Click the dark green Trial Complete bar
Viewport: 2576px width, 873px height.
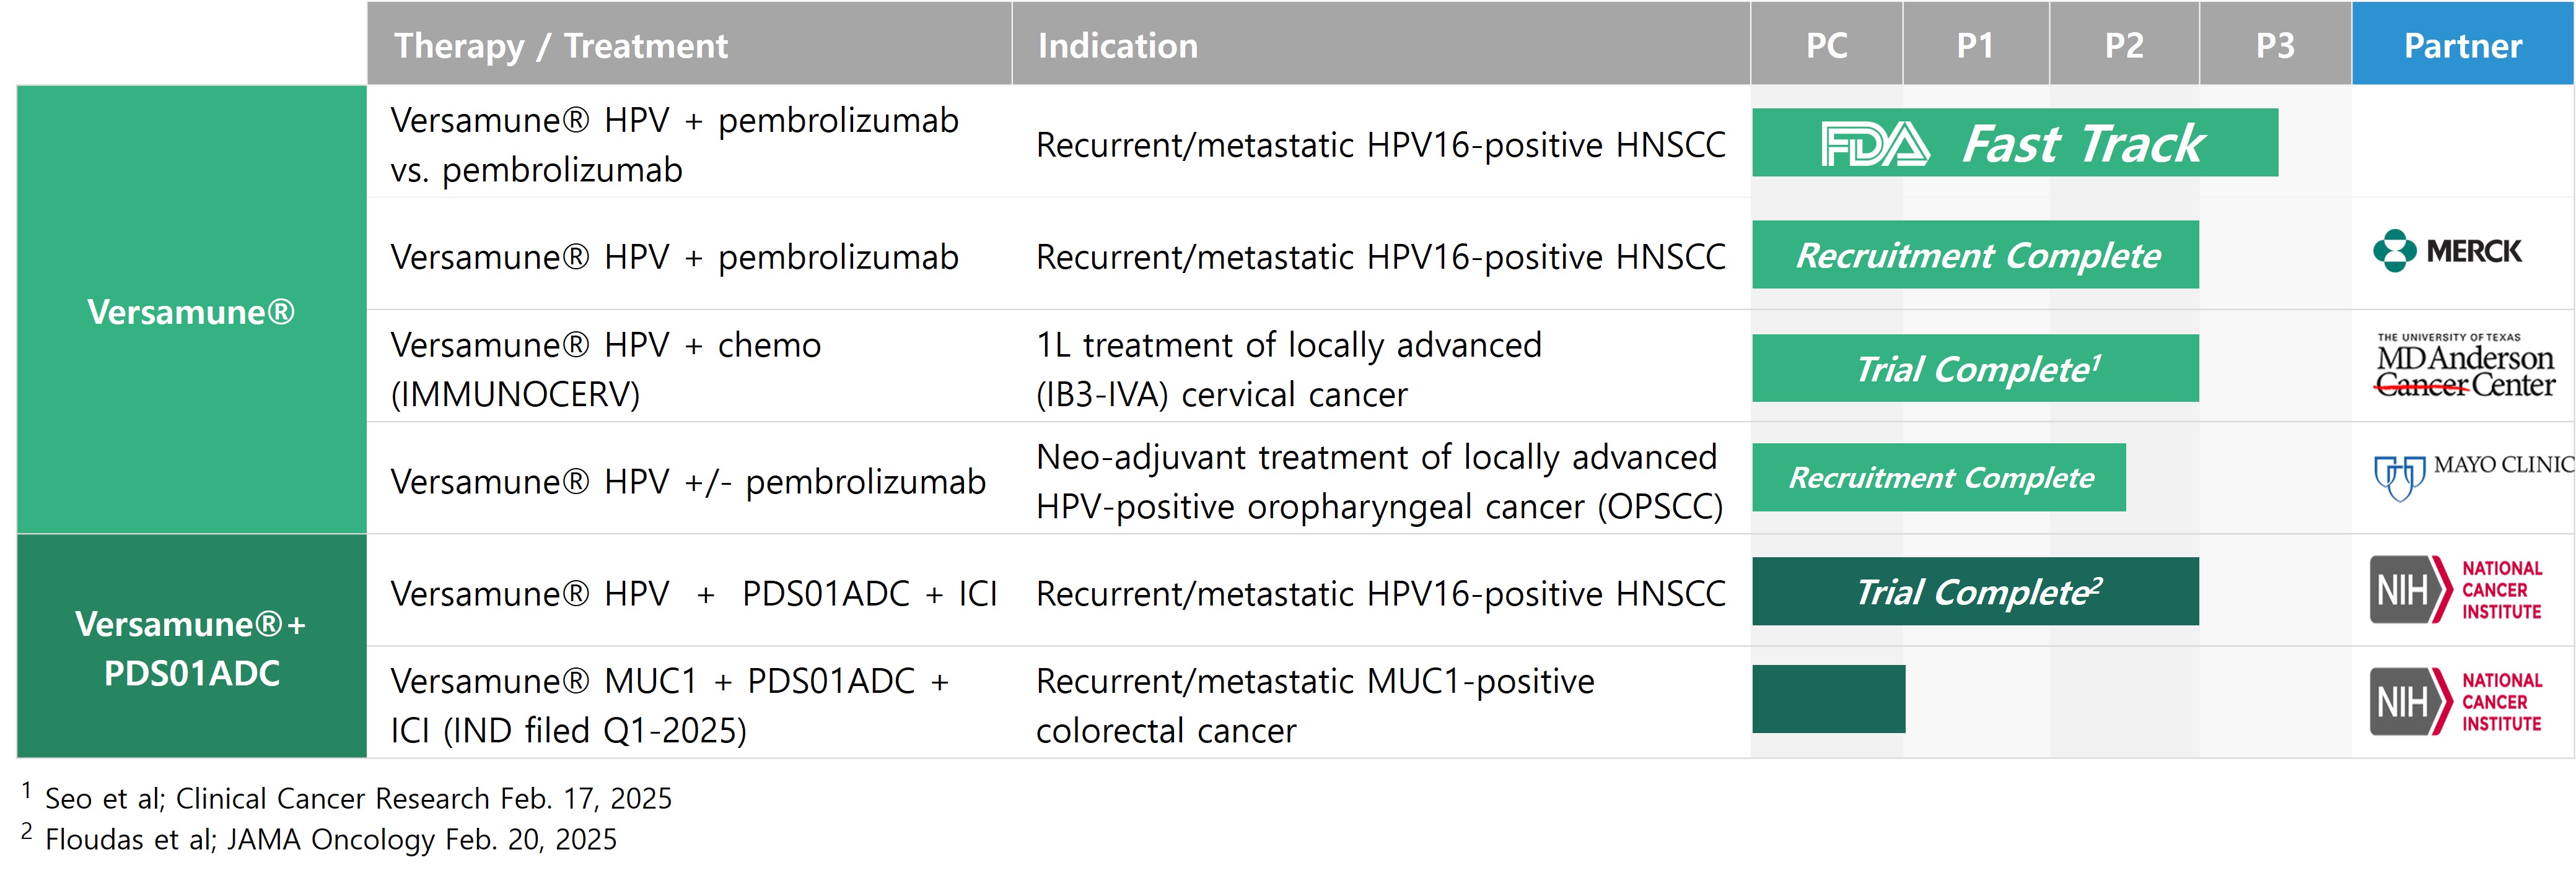pyautogui.click(x=1976, y=591)
